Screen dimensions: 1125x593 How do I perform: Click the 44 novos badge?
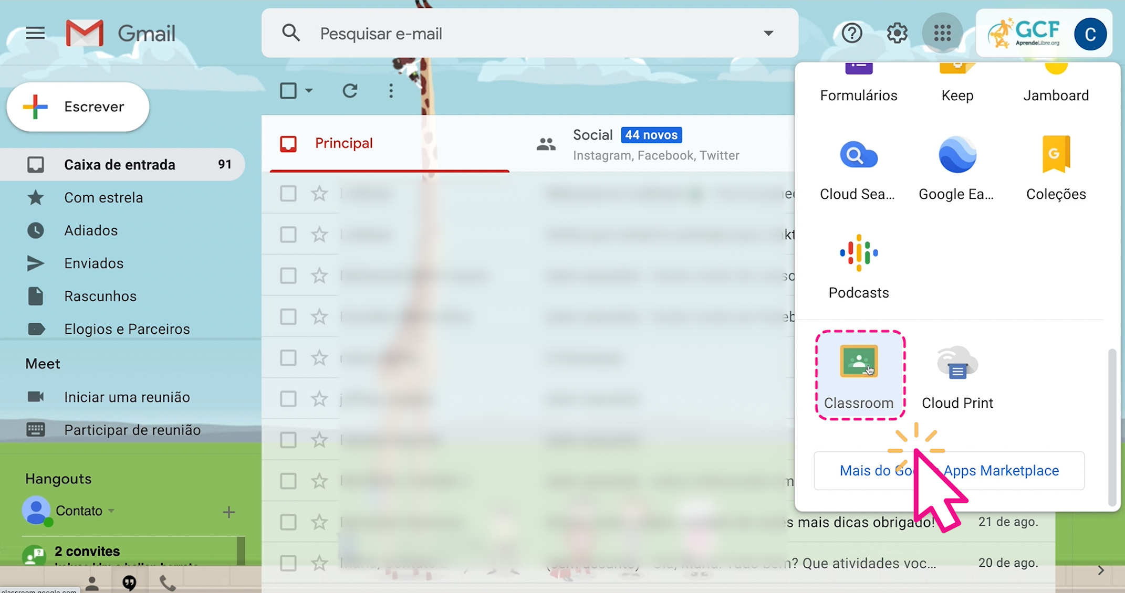pos(651,135)
